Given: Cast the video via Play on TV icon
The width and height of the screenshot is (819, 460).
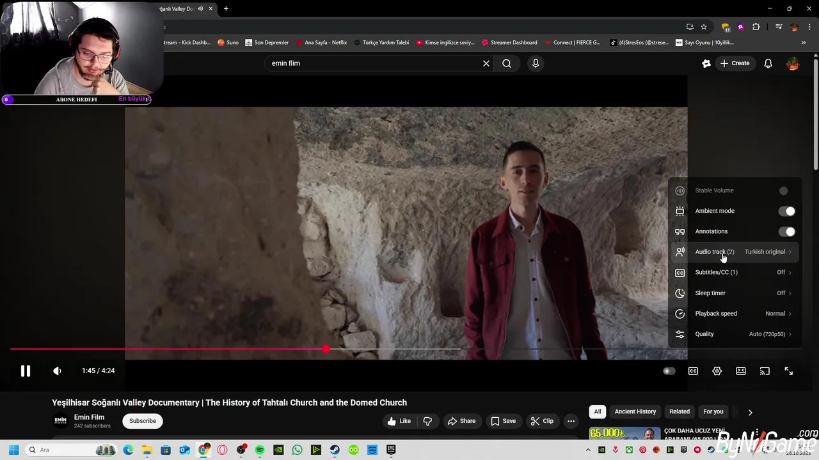Looking at the screenshot, I should [x=765, y=371].
